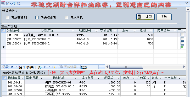Open the 数量 column dropdown arrow
The width and height of the screenshot is (190, 97).
click(151, 31)
